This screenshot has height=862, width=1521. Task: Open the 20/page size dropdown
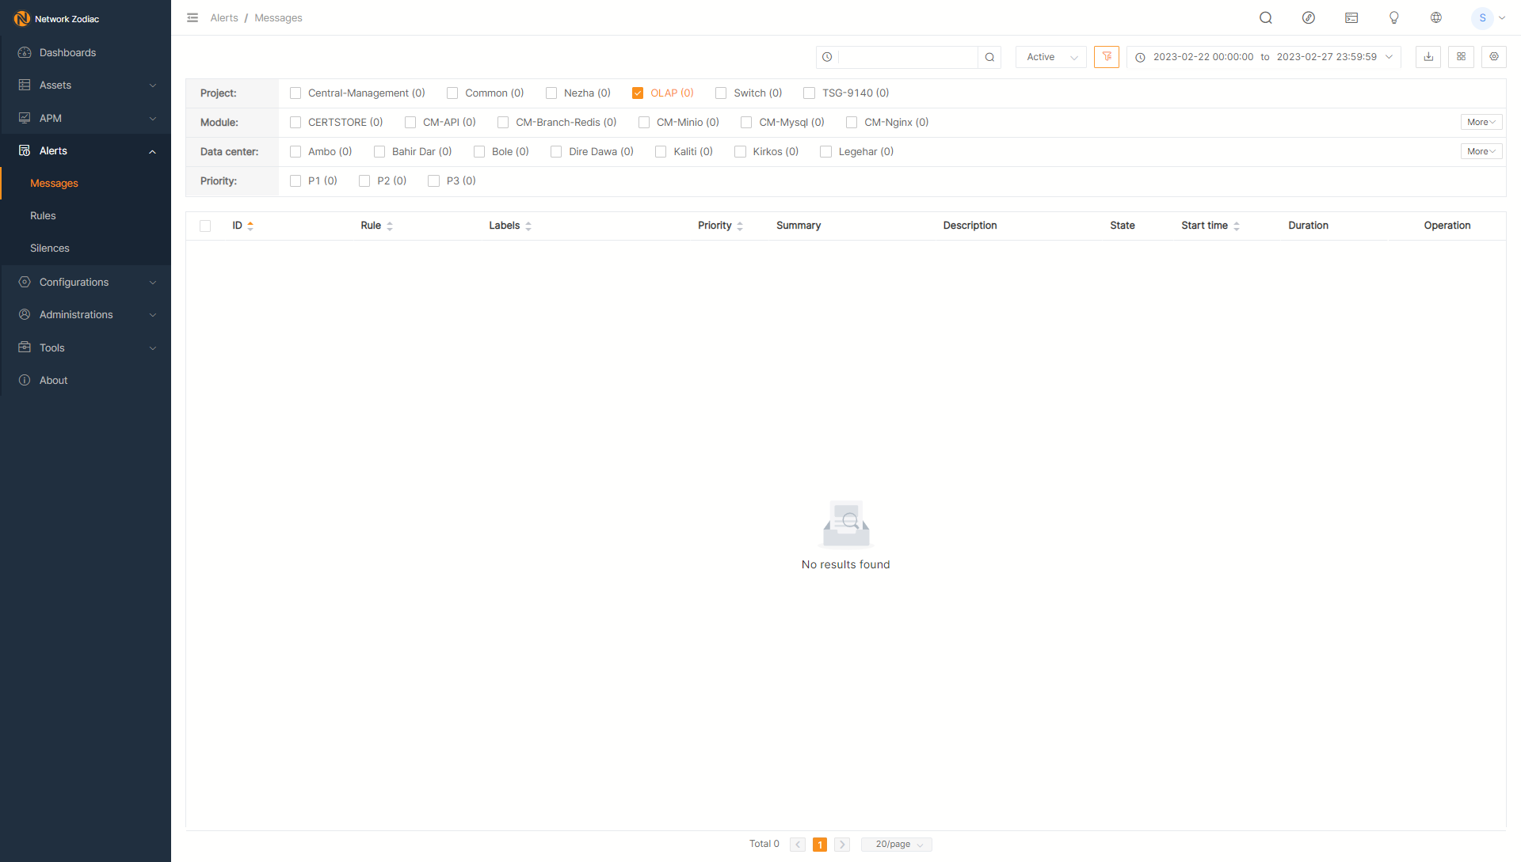click(x=897, y=845)
